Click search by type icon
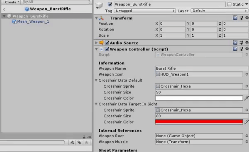This screenshot has width=249, height=152. (72, 142)
